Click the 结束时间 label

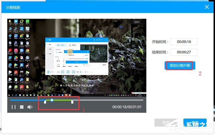(x=160, y=52)
